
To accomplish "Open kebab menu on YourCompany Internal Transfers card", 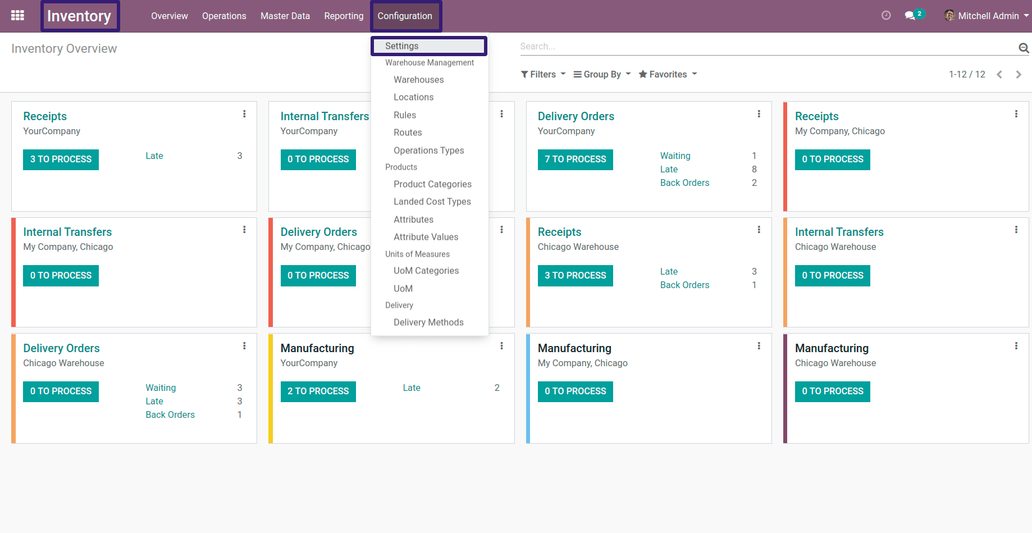I will 502,114.
